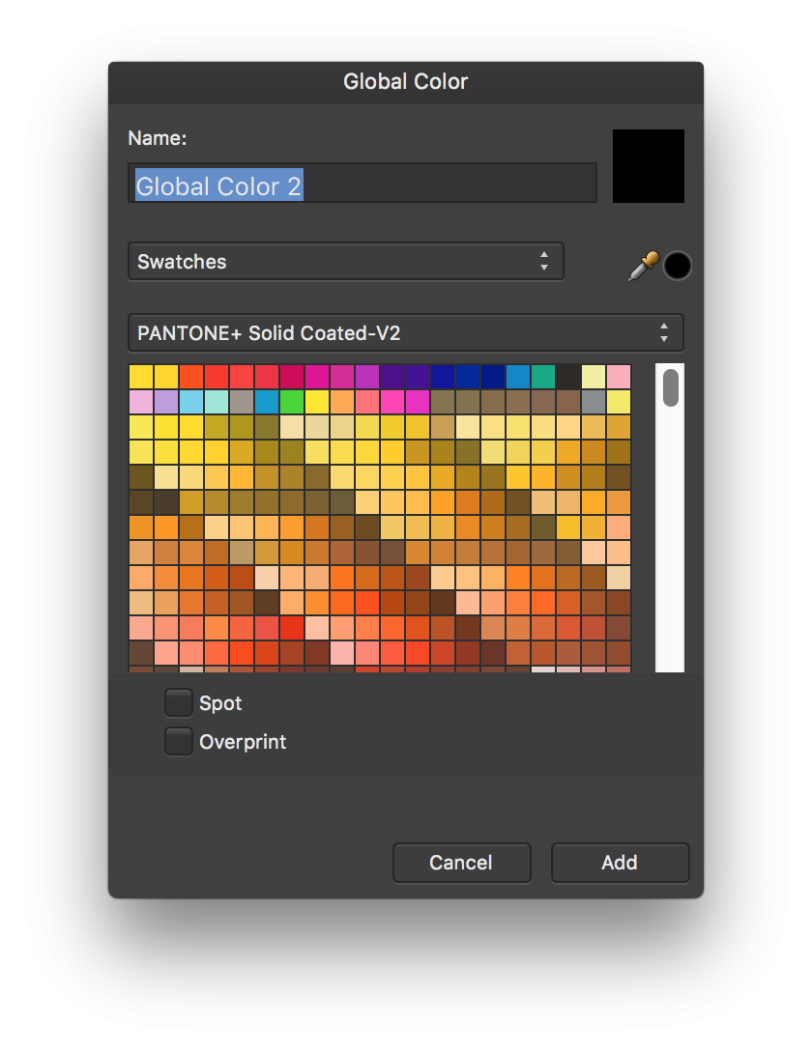Click the swatch list scrollbar thumb
The height and width of the screenshot is (1053, 812).
point(670,388)
